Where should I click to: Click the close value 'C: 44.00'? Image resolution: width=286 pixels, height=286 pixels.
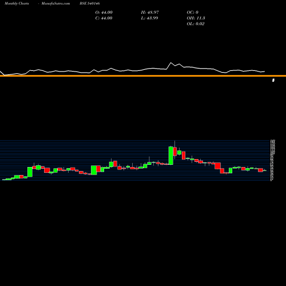click(x=104, y=18)
